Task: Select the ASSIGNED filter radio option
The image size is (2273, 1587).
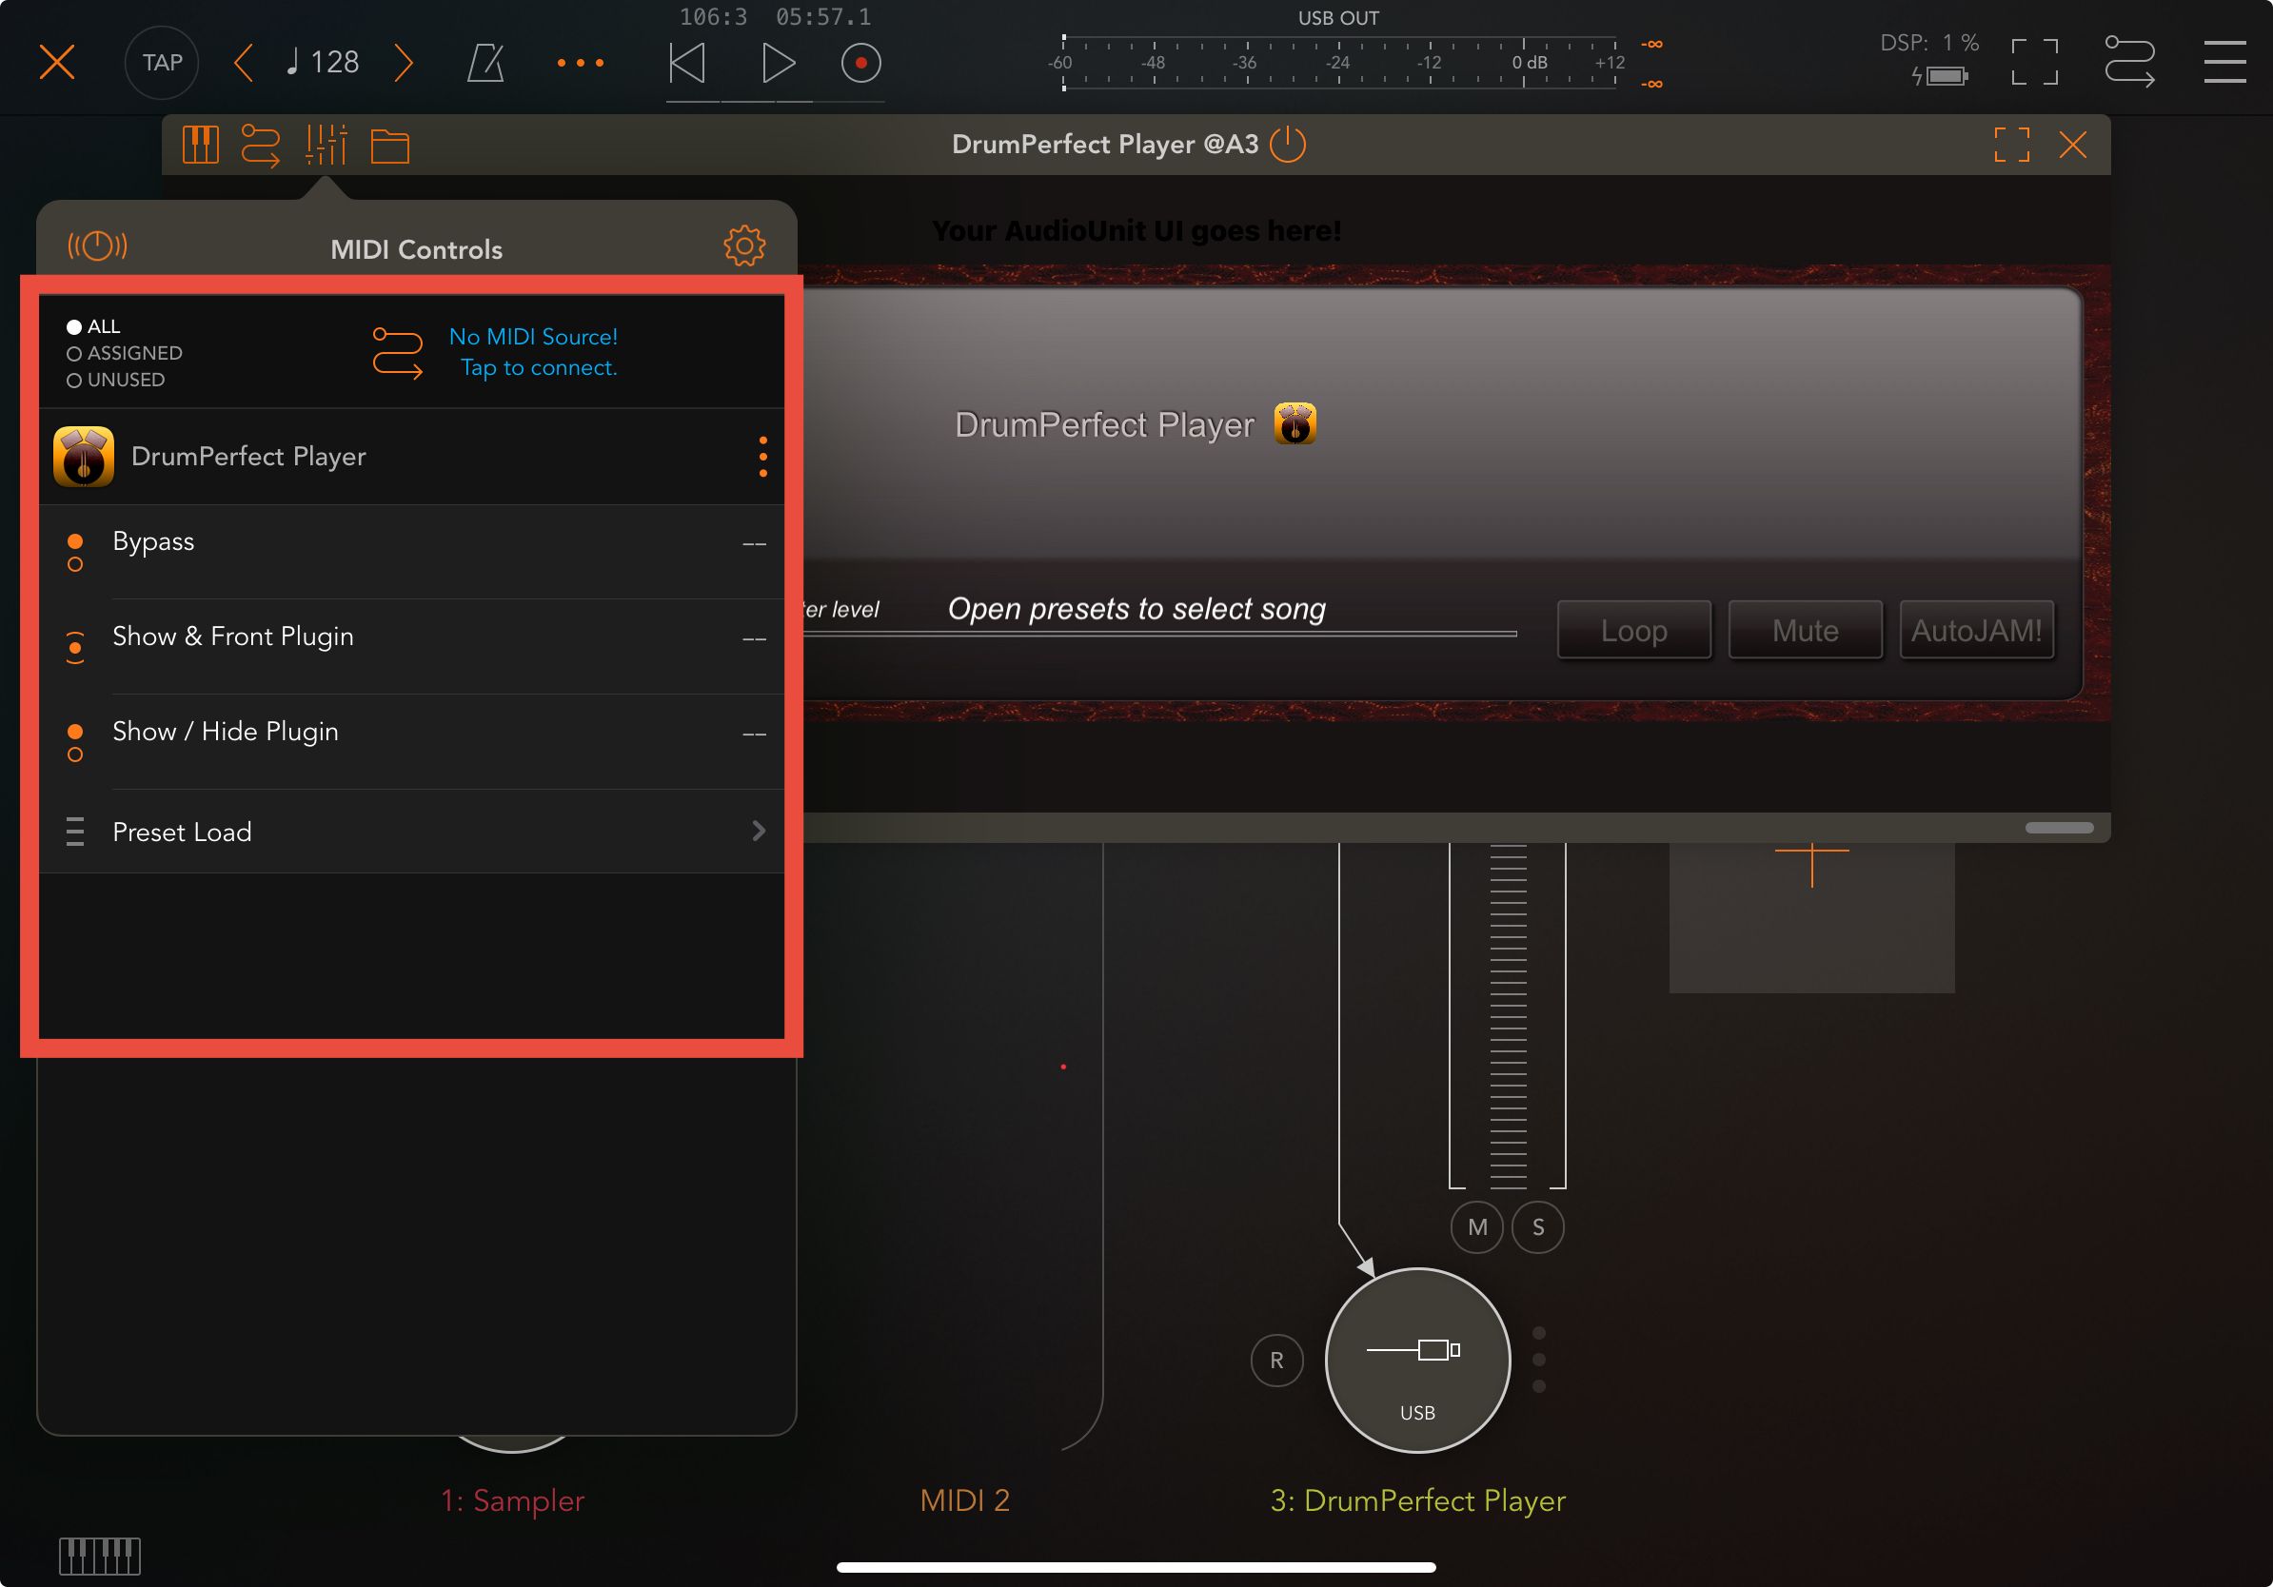Action: click(125, 353)
